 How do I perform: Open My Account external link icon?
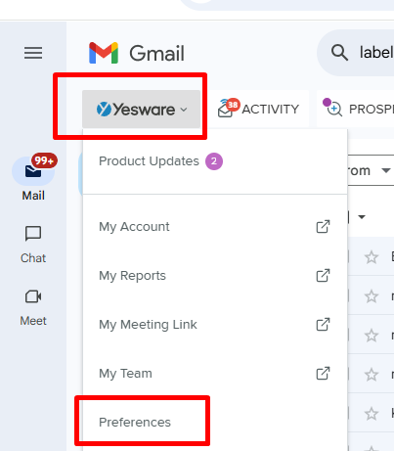pos(323,226)
